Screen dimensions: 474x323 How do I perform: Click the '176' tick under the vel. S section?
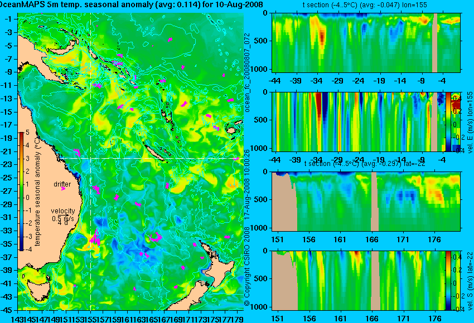tap(435, 319)
